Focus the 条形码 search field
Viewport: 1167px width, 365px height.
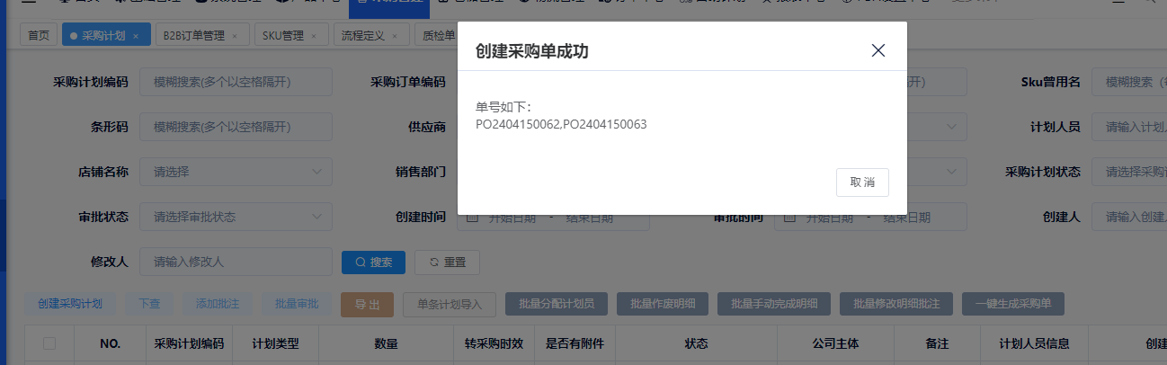(x=236, y=127)
